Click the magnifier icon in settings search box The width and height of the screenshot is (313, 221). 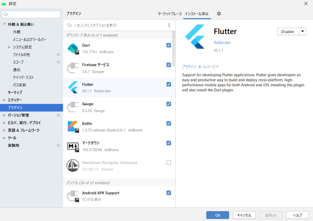[x=6, y=14]
